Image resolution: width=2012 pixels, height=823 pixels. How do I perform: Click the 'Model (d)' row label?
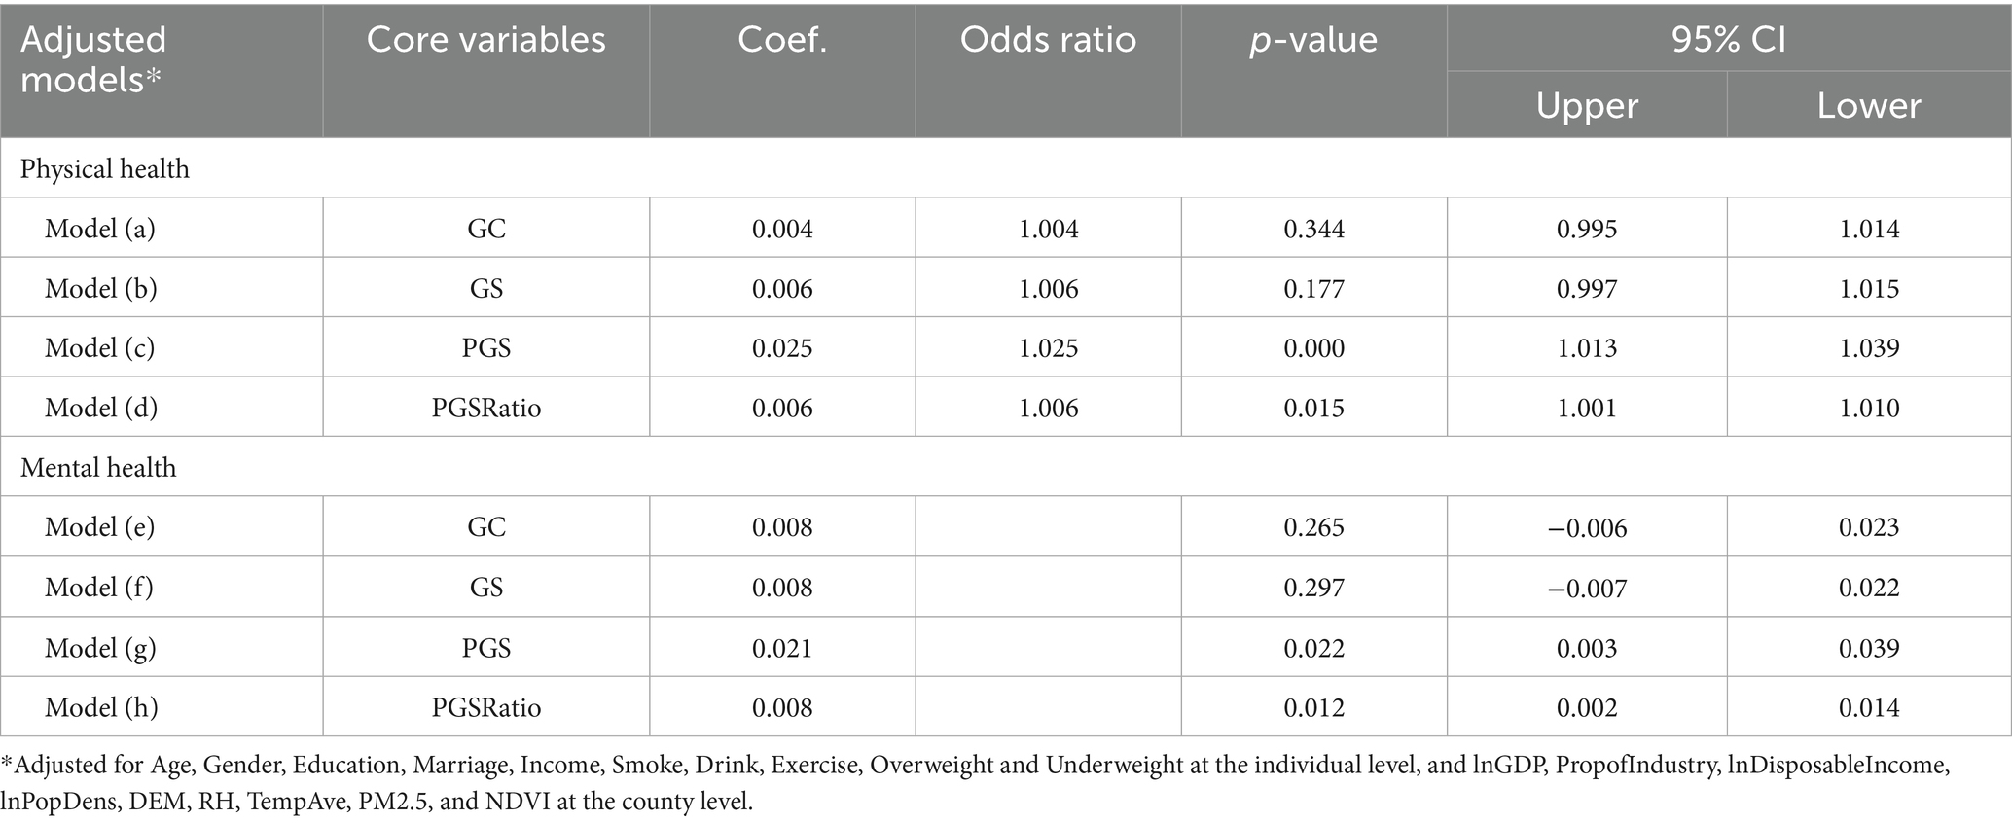tap(101, 408)
